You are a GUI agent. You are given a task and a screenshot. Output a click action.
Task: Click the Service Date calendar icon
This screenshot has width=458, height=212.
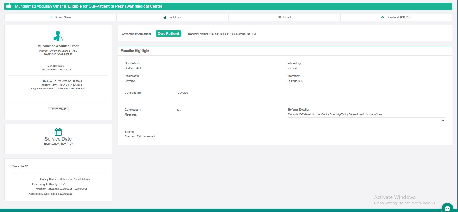(x=58, y=132)
